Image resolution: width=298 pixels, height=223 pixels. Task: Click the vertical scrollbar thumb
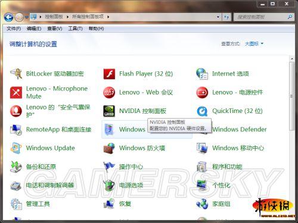(291, 96)
